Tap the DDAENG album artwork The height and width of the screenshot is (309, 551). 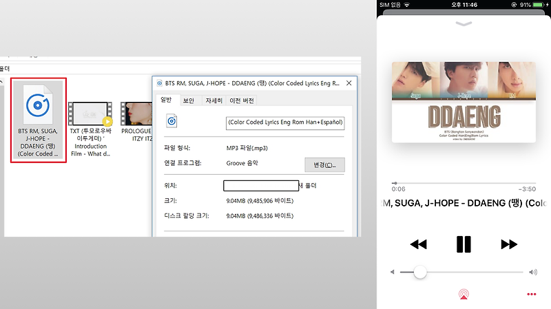click(x=464, y=102)
